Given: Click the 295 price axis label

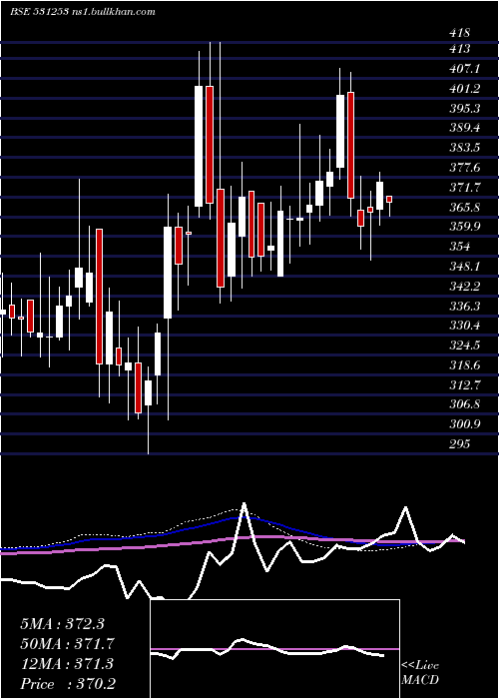Looking at the screenshot, I should pyautogui.click(x=460, y=444).
